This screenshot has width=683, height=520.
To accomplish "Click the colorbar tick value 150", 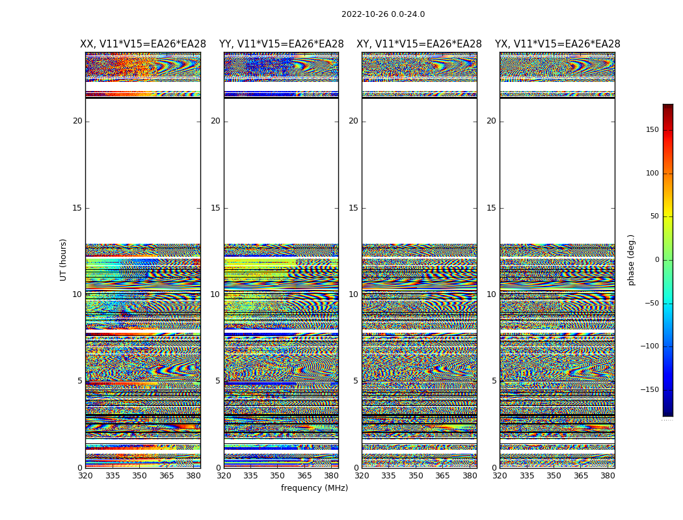I will tap(652, 129).
